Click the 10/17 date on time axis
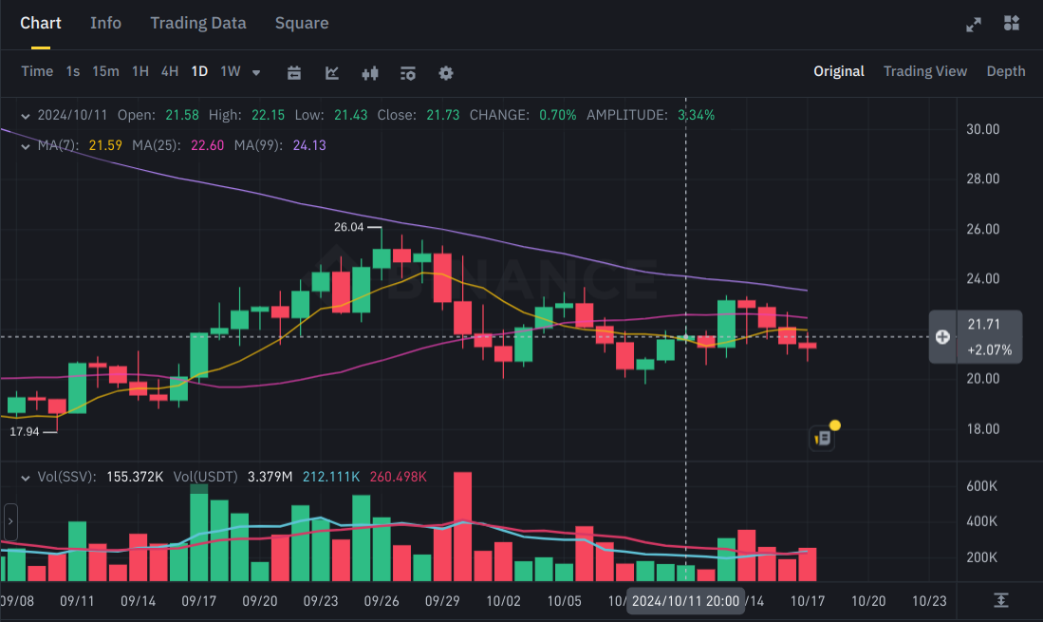Image resolution: width=1043 pixels, height=622 pixels. coord(807,601)
